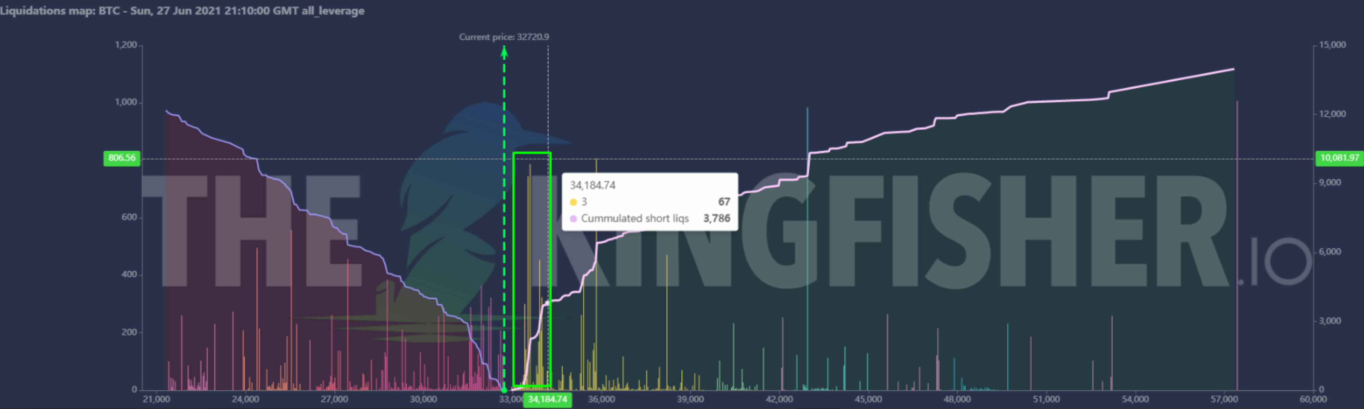
Task: Click the 42,000 x-axis label
Action: click(x=779, y=399)
